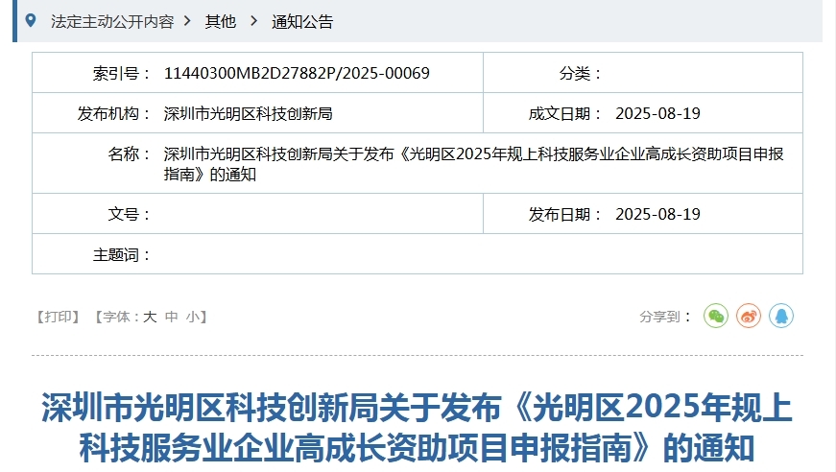This screenshot has height=472, width=836.
Task: Open the 通知公告 breadcrumb page
Action: click(x=302, y=21)
